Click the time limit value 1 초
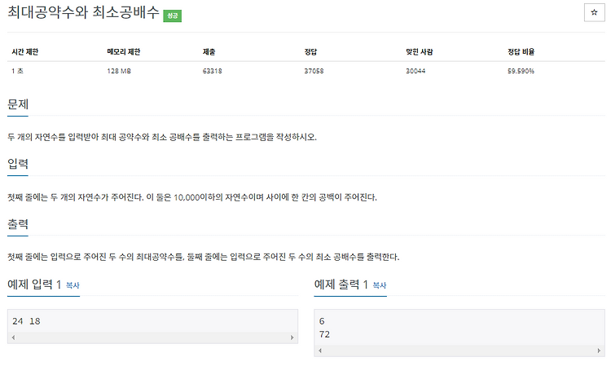The image size is (611, 366). click(x=17, y=71)
